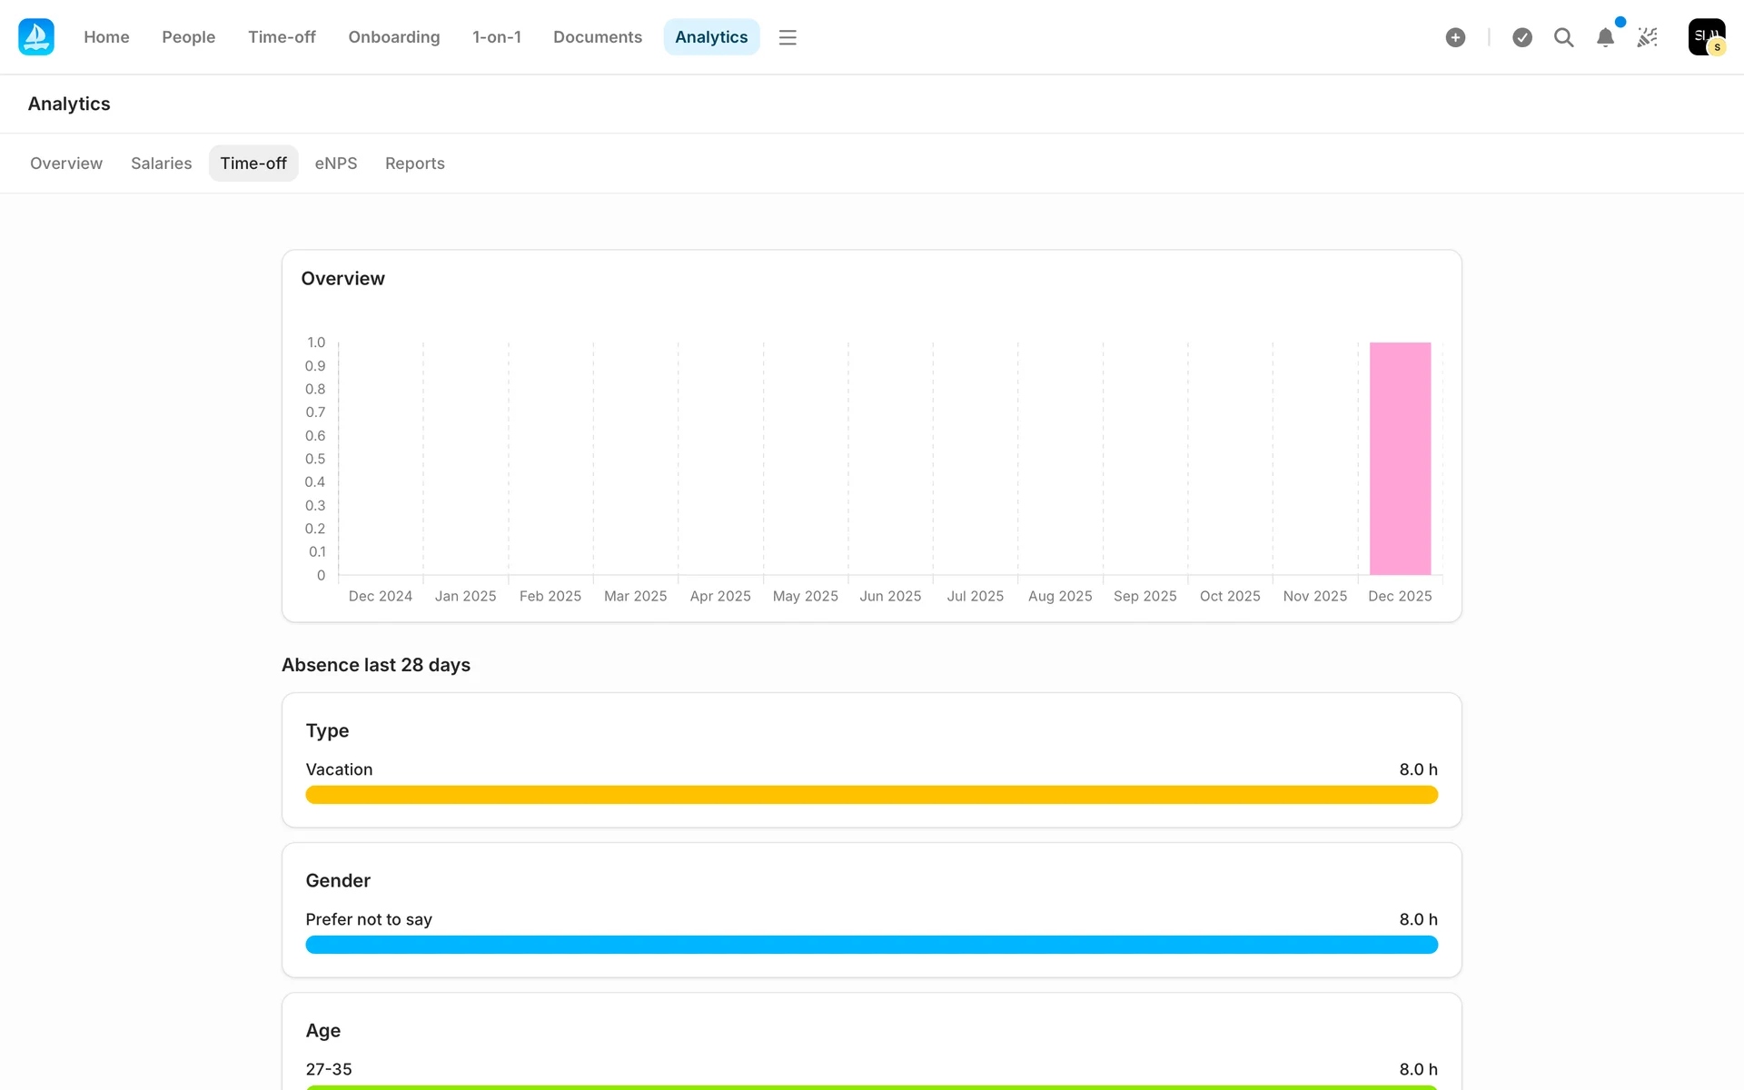Click the Home navigation link

tap(106, 37)
